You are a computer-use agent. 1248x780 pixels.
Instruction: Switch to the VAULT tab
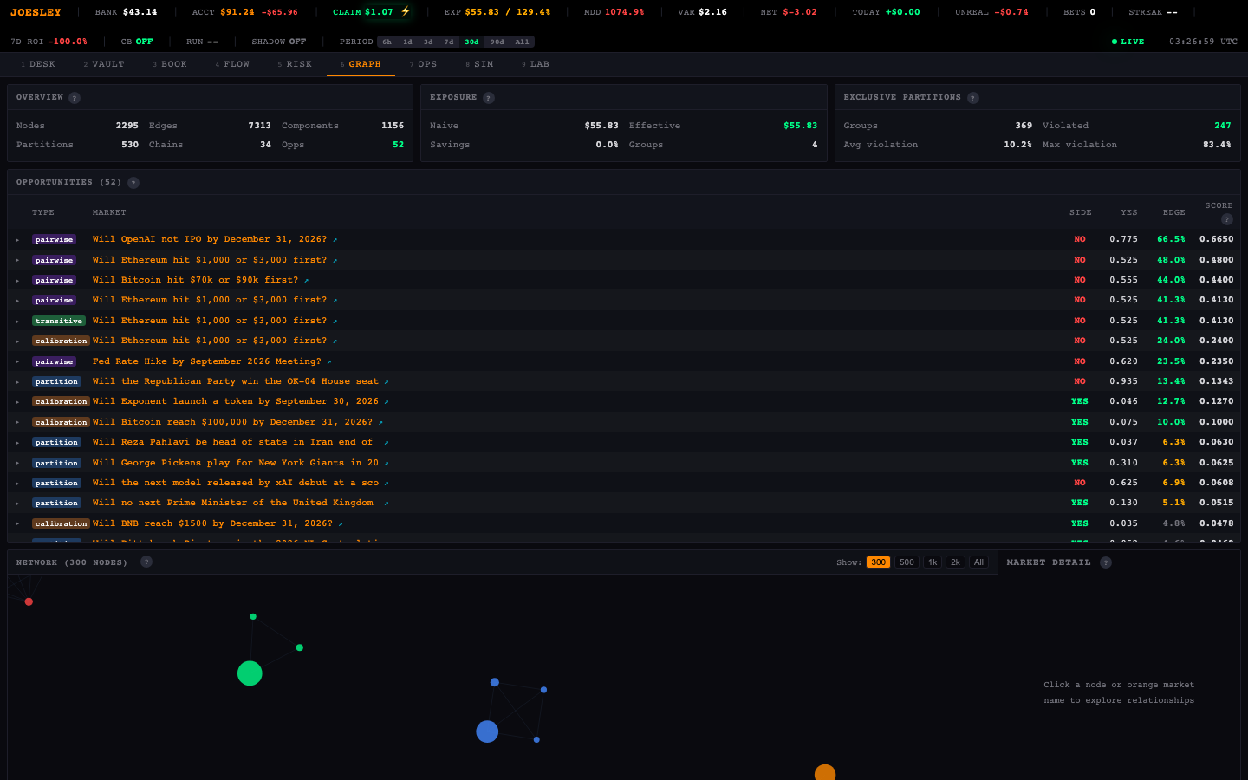tap(104, 64)
